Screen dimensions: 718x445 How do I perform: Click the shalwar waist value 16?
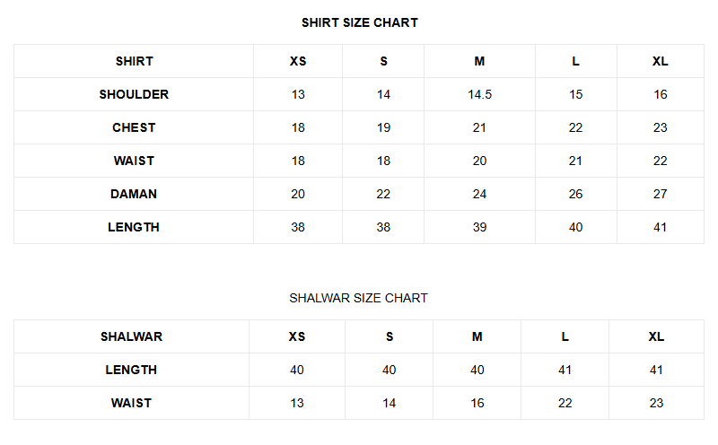pyautogui.click(x=477, y=403)
